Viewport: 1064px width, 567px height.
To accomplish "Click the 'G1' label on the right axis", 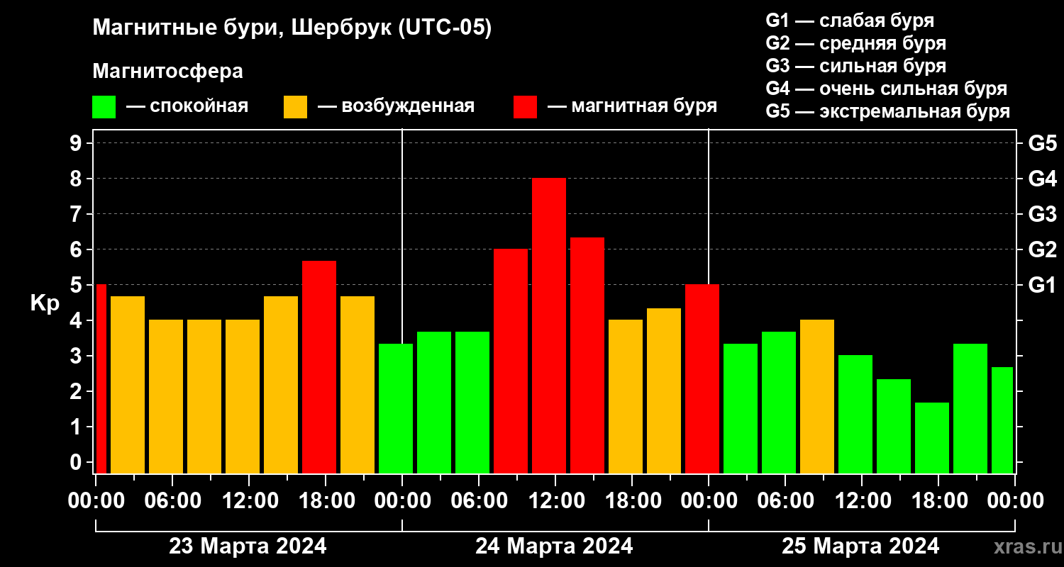I will tap(1042, 285).
